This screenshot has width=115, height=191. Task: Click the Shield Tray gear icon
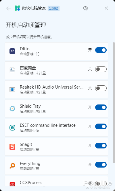tap(12, 109)
